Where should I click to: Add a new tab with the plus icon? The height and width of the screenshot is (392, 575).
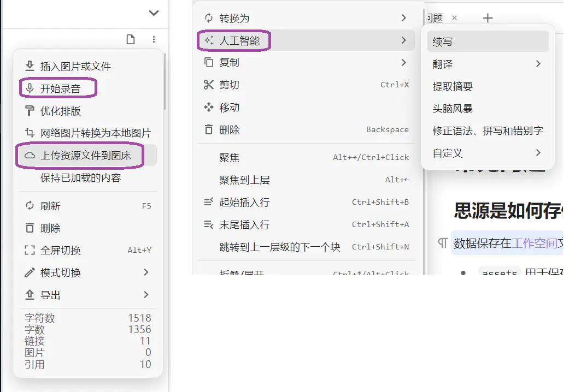pyautogui.click(x=488, y=18)
